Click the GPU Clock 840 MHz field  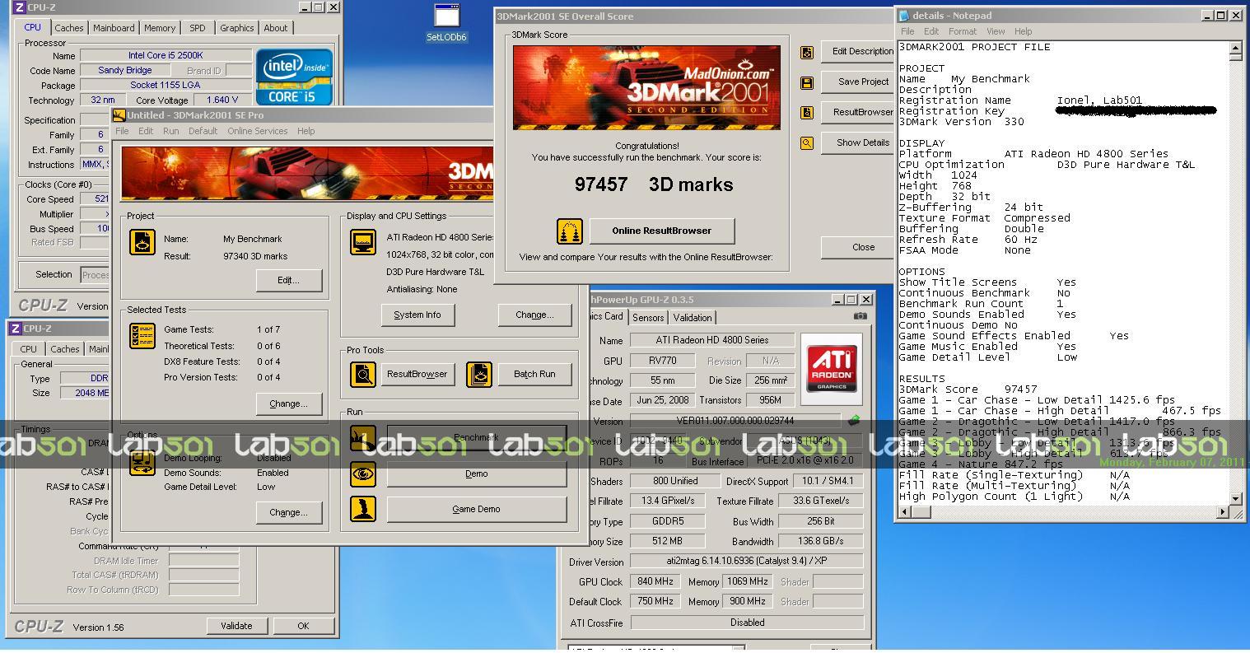[655, 581]
